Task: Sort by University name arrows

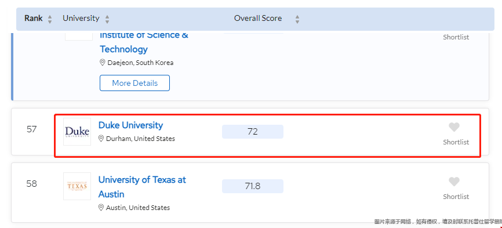Action: pyautogui.click(x=107, y=19)
